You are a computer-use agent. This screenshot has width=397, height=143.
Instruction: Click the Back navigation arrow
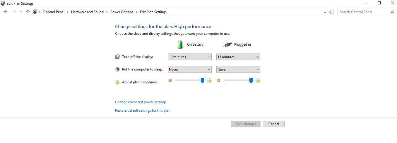click(x=6, y=12)
